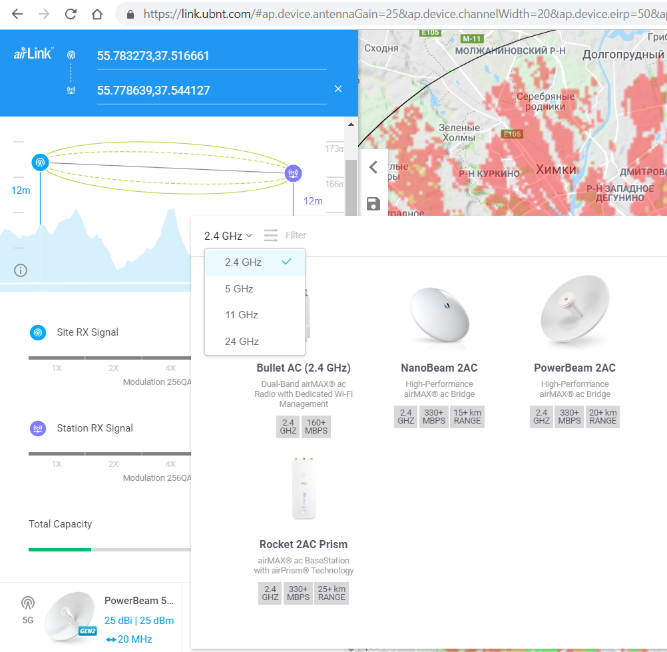Click the 12m station height label
The width and height of the screenshot is (667, 652).
tap(313, 201)
